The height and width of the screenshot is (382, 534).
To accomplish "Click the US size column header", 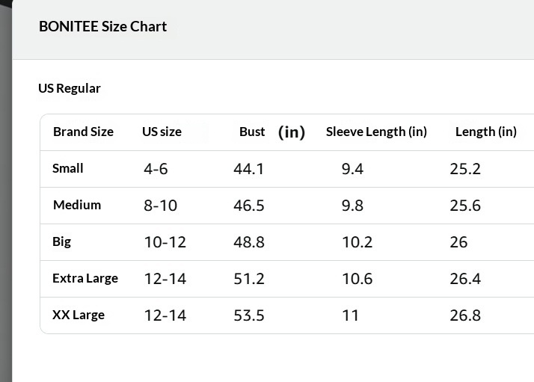I will pos(162,132).
